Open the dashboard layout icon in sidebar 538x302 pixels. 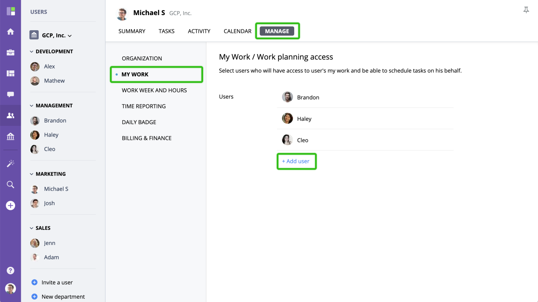pos(10,73)
